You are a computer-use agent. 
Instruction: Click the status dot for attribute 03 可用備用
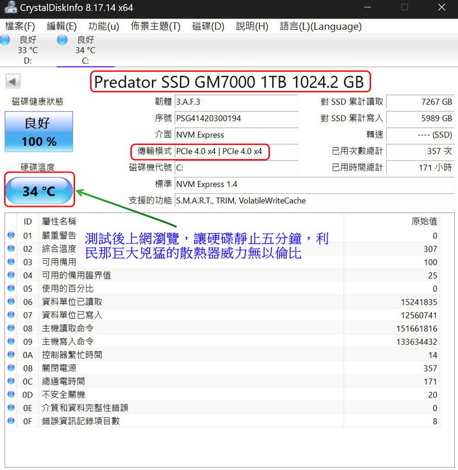11,261
